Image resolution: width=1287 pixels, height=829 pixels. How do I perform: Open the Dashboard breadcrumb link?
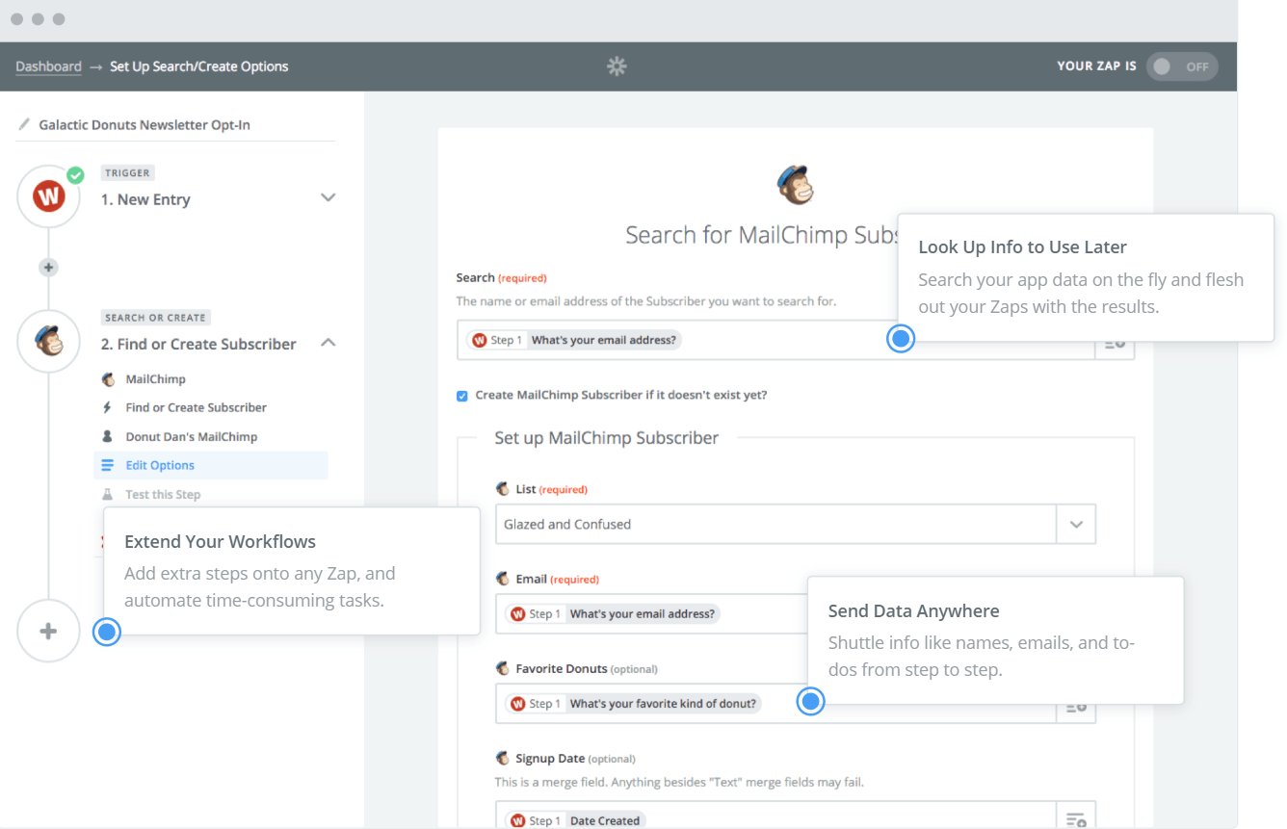[48, 66]
